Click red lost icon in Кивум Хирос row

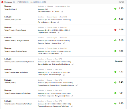[x=115, y=30]
